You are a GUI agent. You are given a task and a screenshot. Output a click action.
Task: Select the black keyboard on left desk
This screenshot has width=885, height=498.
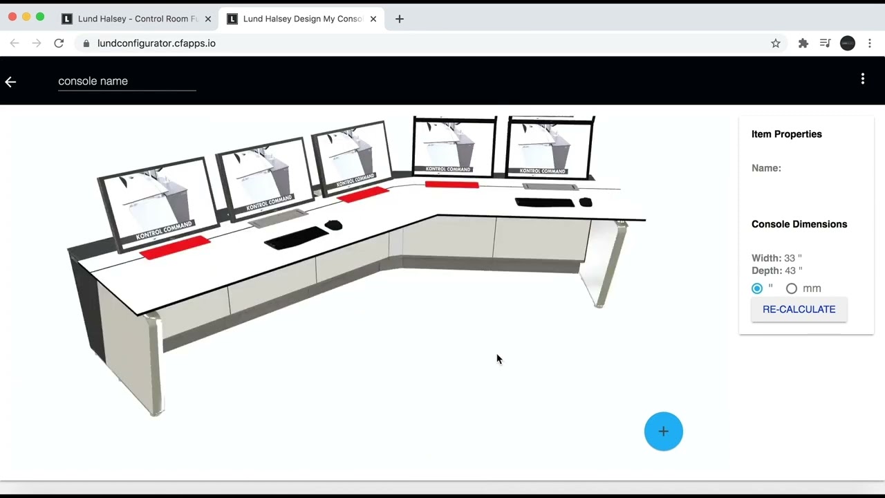pos(297,237)
